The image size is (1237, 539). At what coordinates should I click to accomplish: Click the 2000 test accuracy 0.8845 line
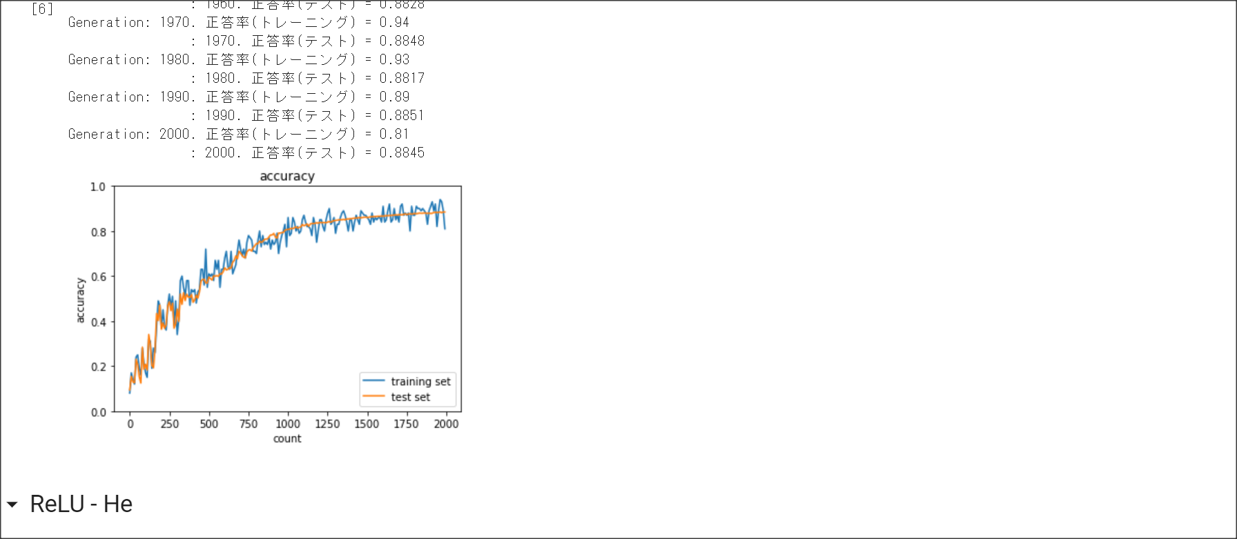(308, 153)
